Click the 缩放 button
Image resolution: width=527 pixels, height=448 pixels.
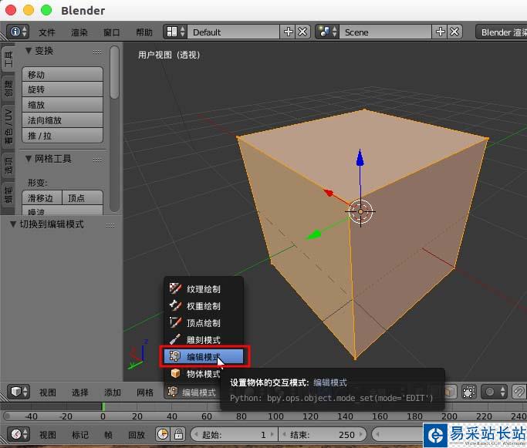click(62, 105)
